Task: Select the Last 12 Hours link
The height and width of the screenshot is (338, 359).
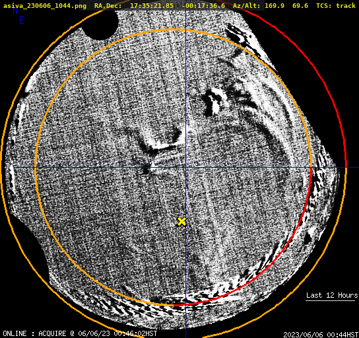Action: coord(332,295)
